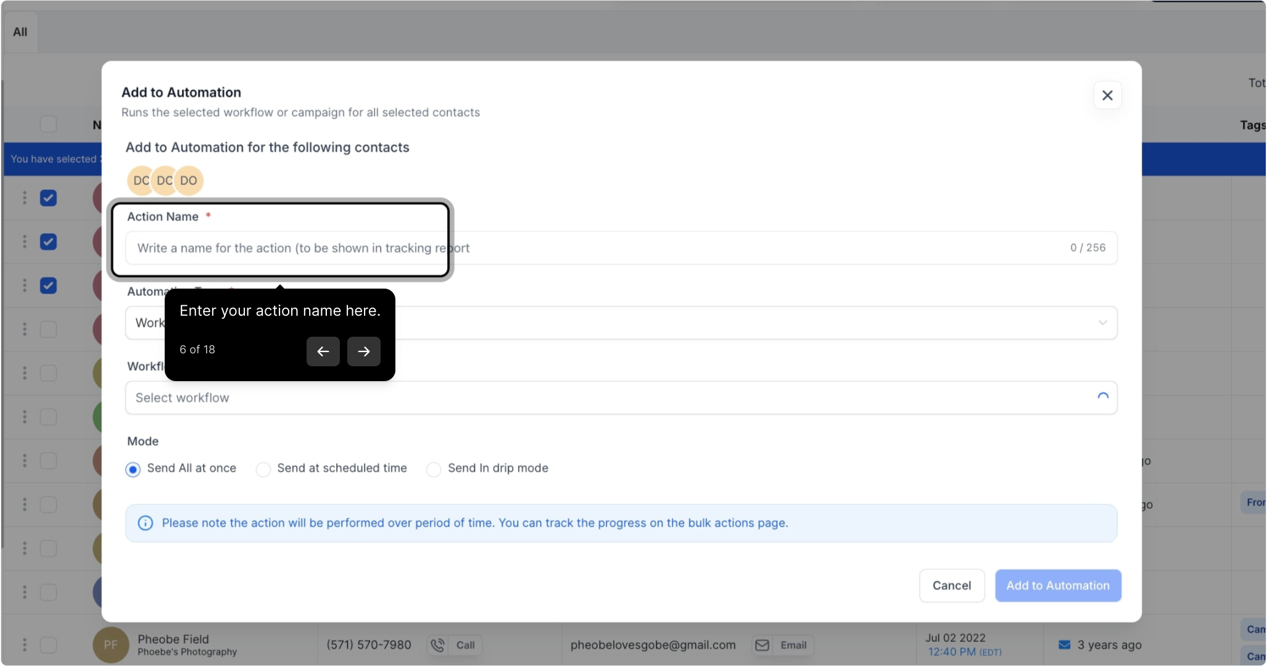The width and height of the screenshot is (1267, 666).
Task: Close the Add to Automation dialog
Action: [x=1107, y=96]
